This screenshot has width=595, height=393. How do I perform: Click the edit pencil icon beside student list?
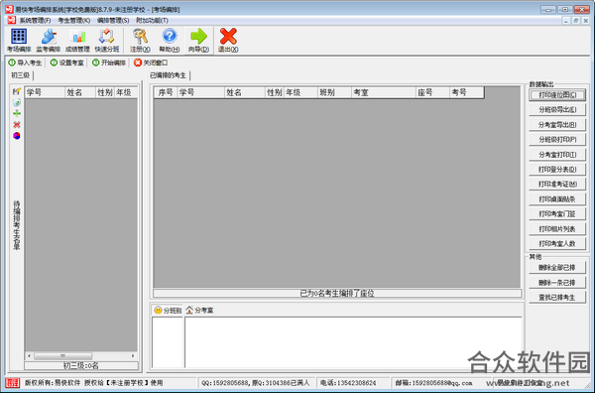pyautogui.click(x=16, y=91)
